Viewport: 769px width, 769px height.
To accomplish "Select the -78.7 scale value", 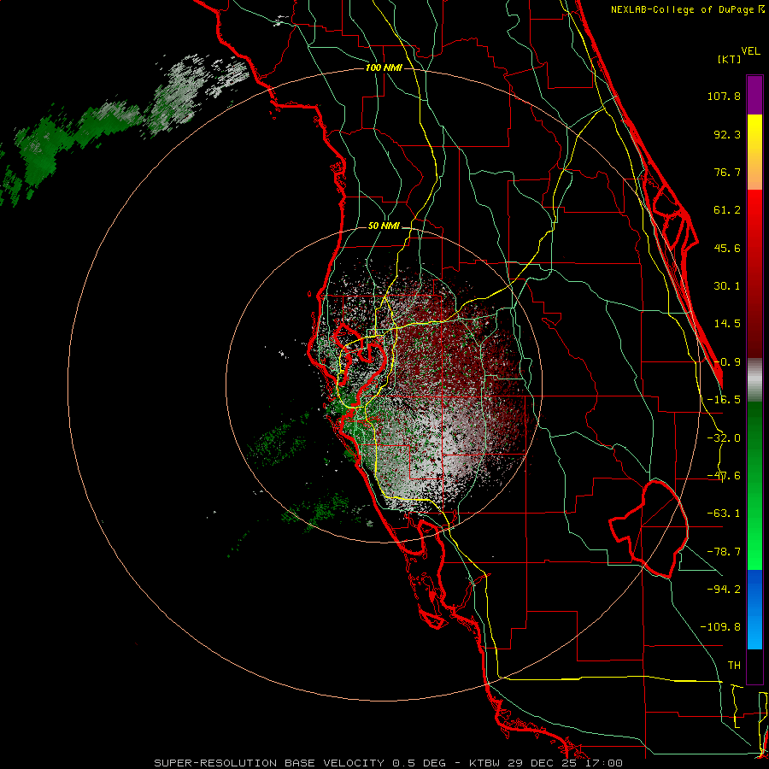I will 724,552.
